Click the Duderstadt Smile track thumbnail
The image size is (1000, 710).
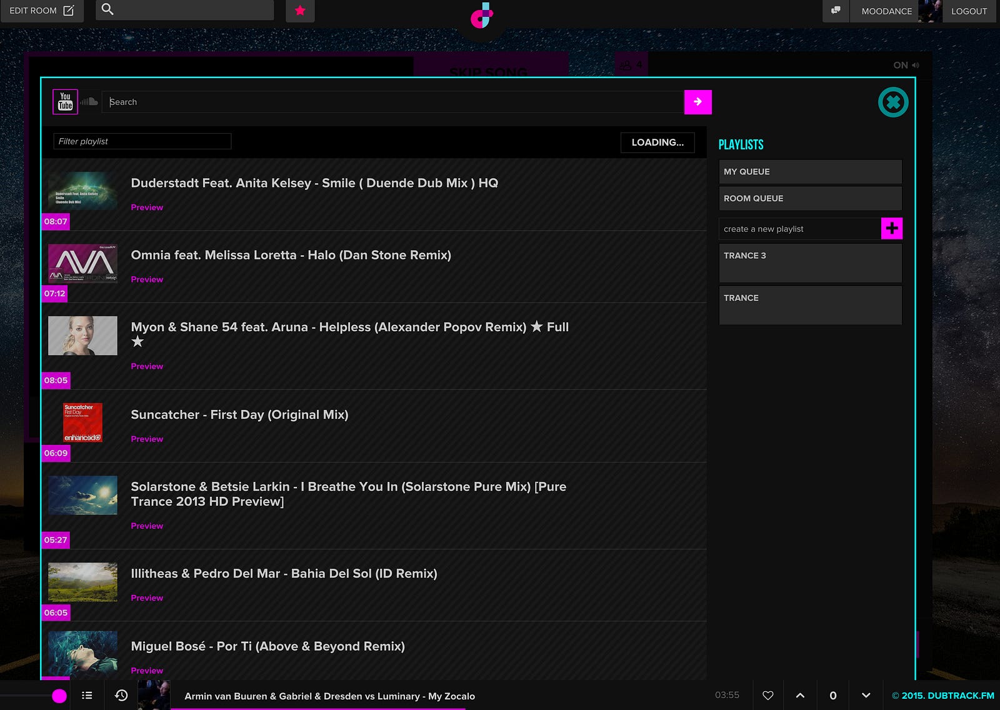pyautogui.click(x=82, y=191)
